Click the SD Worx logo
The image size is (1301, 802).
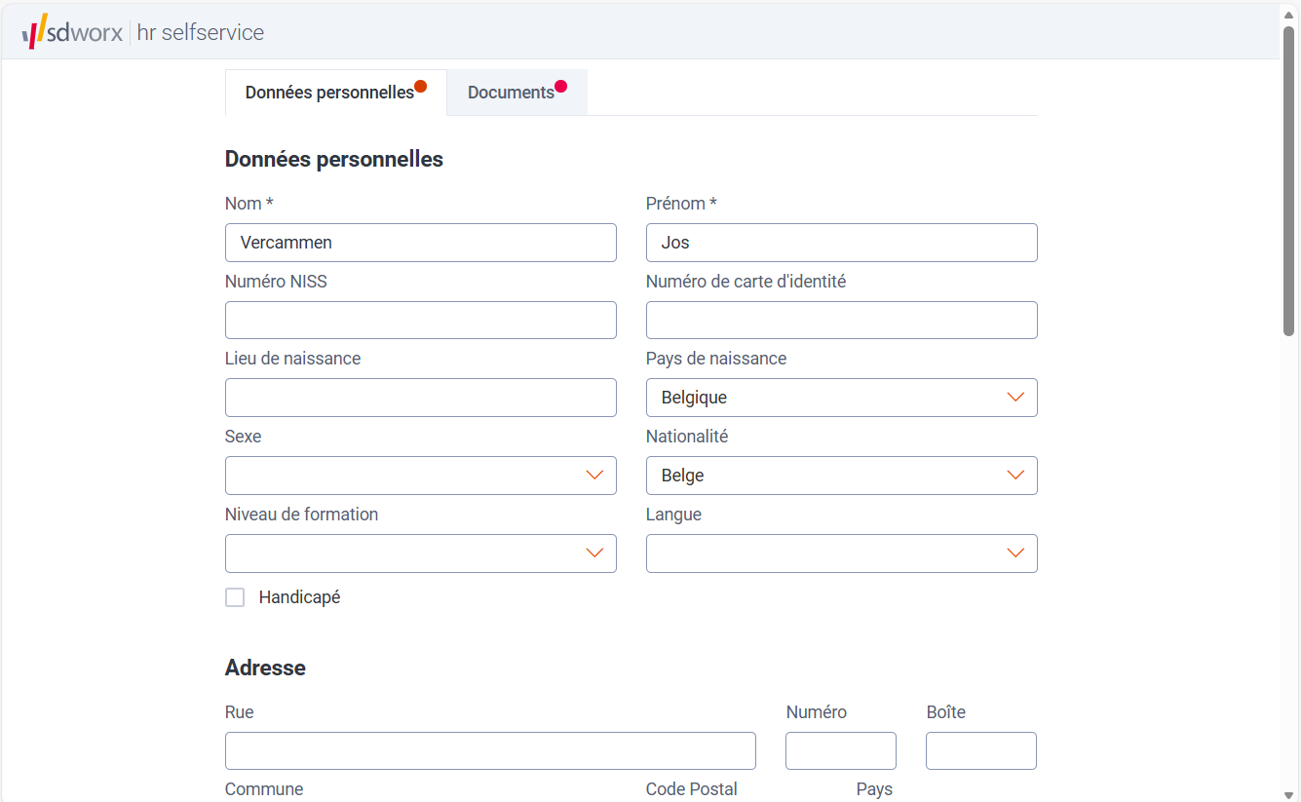(x=72, y=32)
